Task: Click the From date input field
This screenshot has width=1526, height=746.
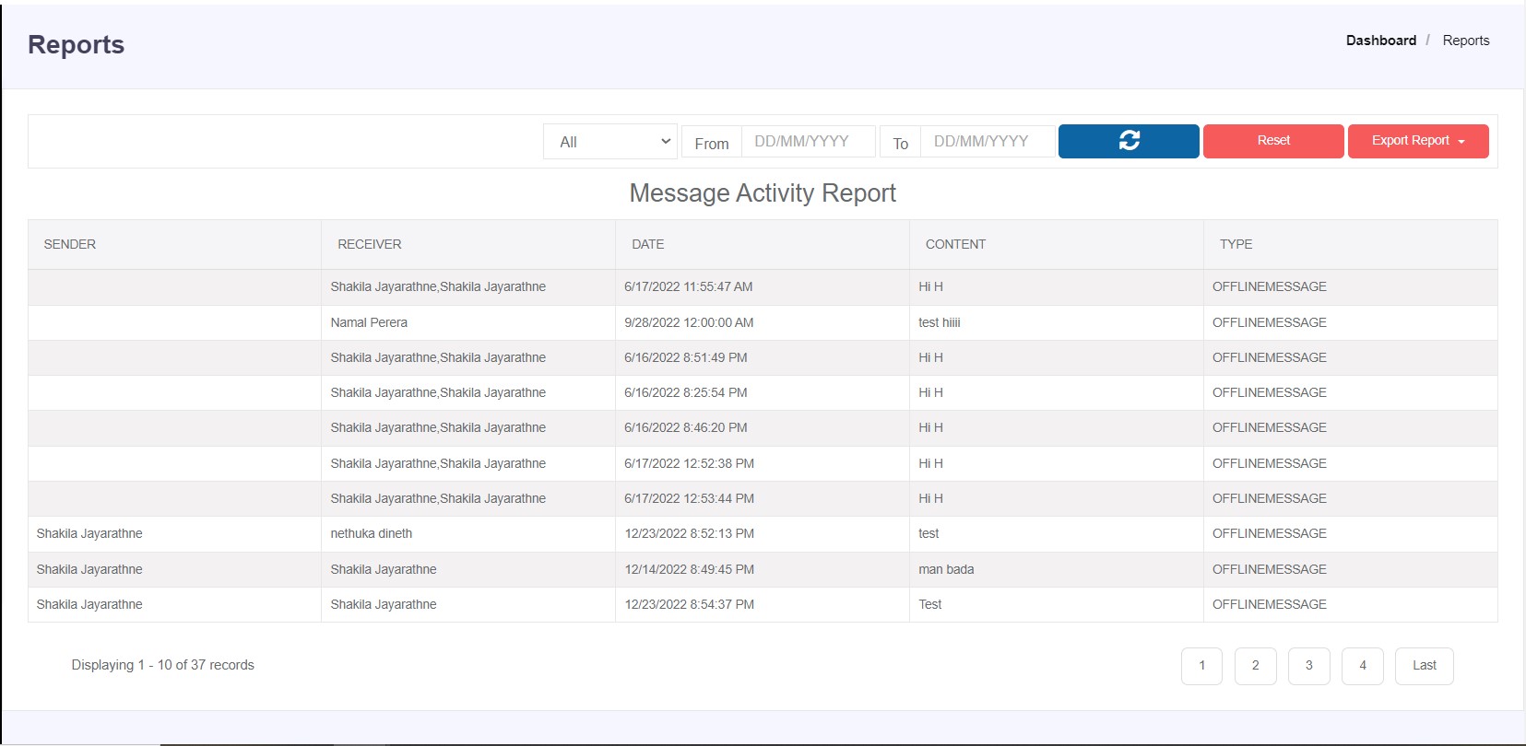Action: tap(809, 142)
